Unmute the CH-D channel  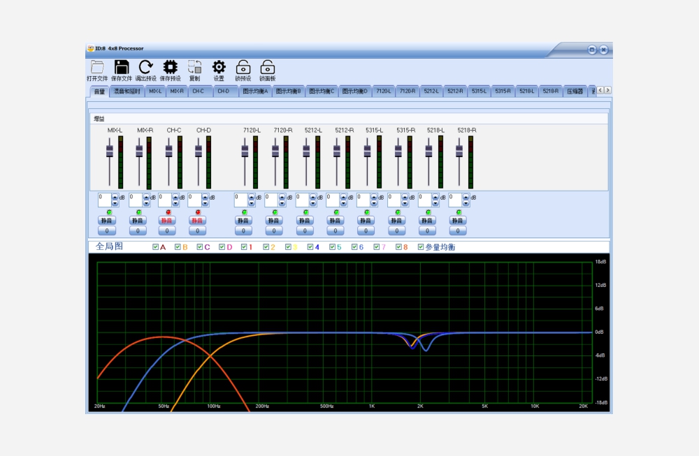tap(197, 221)
